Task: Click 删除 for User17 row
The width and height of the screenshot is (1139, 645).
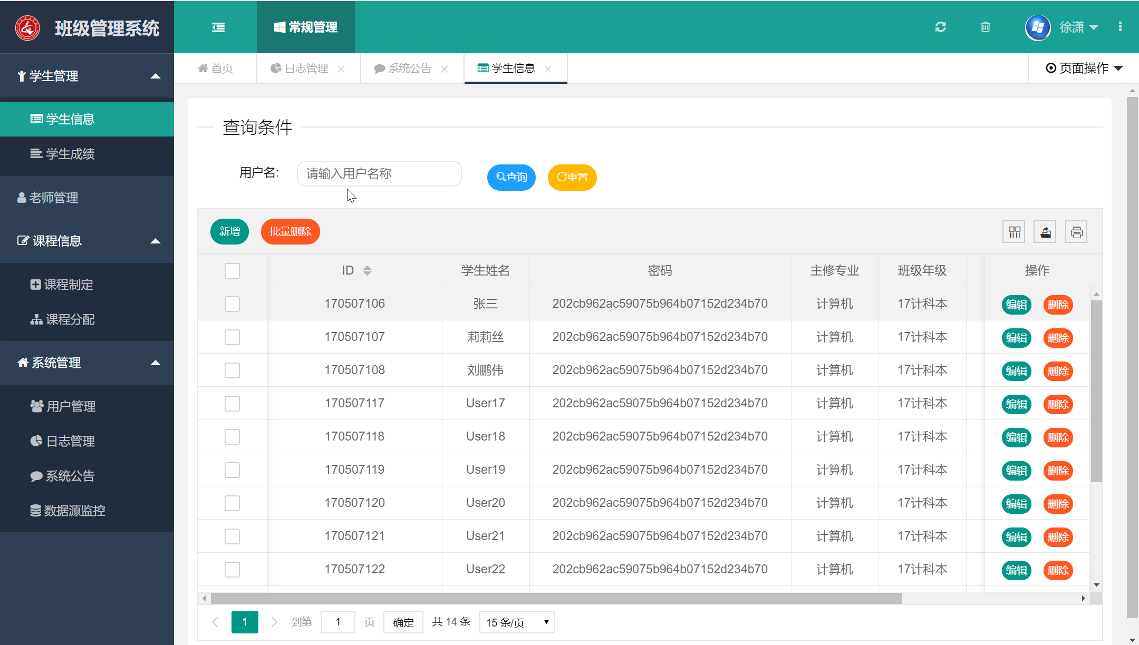Action: pos(1058,404)
